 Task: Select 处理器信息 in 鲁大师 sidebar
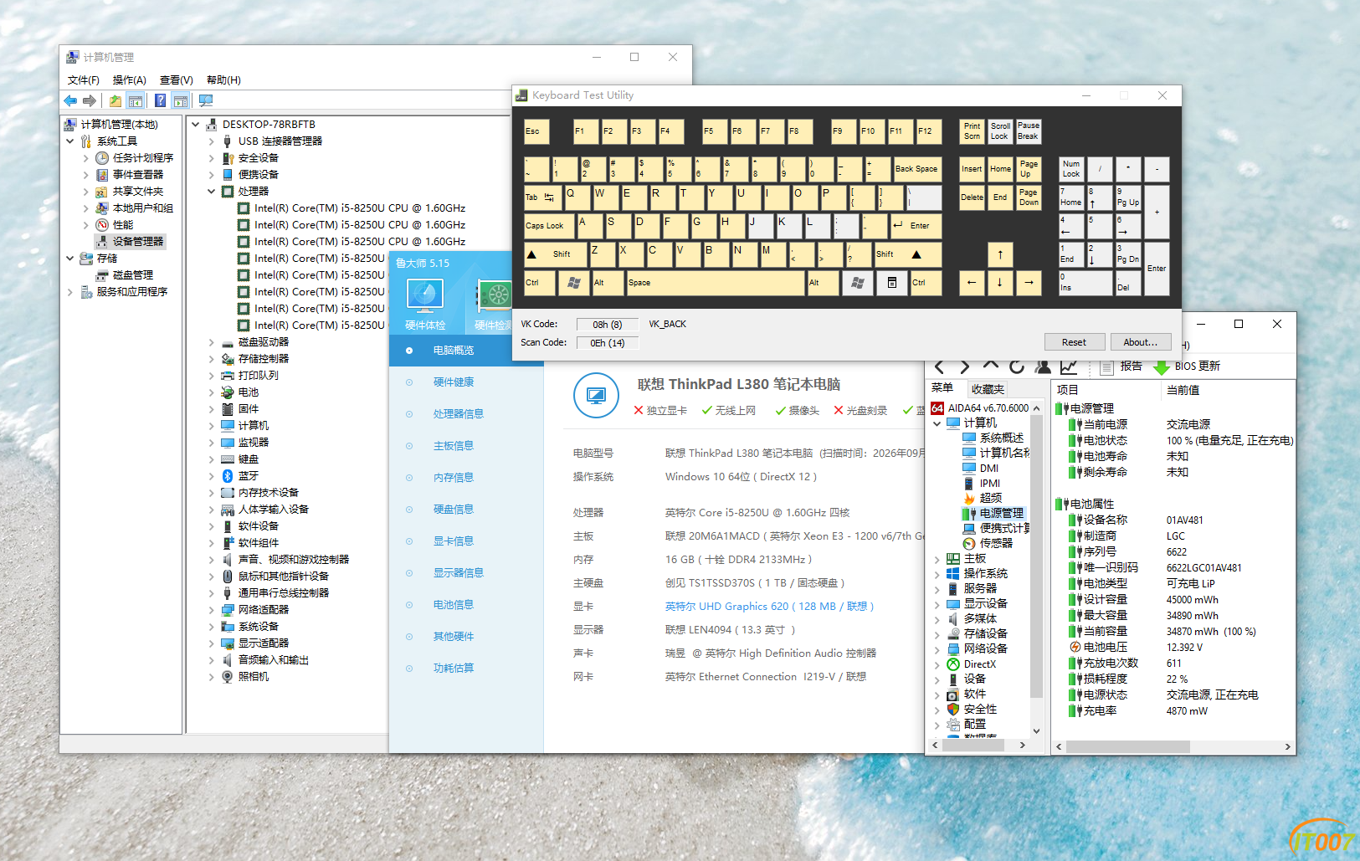click(x=466, y=414)
